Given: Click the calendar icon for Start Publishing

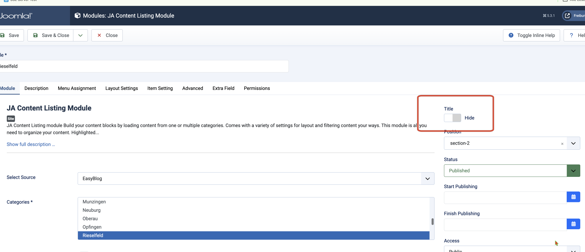Looking at the screenshot, I should (x=573, y=197).
